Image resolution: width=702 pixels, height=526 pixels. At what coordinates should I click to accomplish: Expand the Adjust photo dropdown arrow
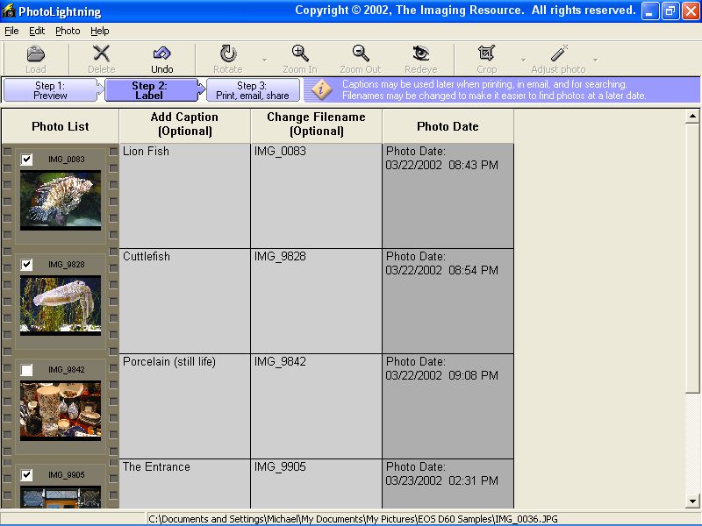coord(596,60)
